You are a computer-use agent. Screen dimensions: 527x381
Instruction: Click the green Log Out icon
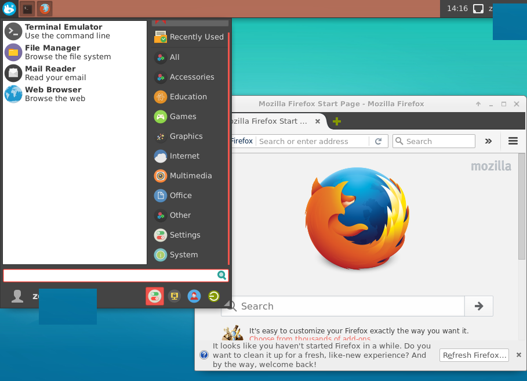214,296
